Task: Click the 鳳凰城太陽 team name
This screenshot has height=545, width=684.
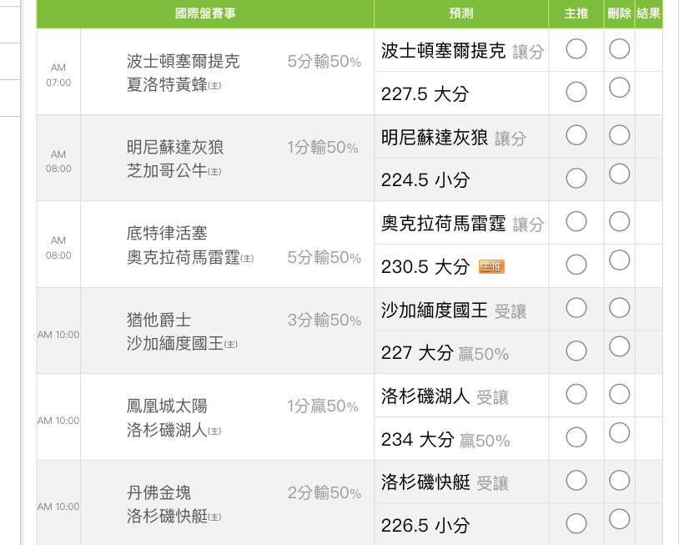Action: point(167,406)
